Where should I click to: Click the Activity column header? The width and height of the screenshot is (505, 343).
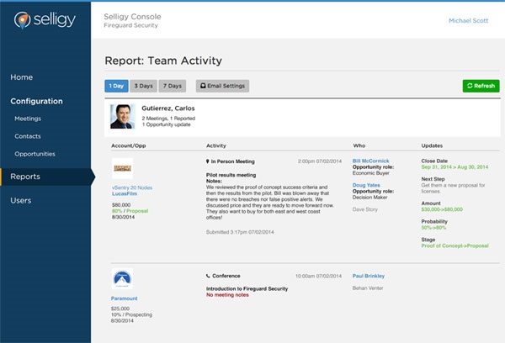click(216, 145)
